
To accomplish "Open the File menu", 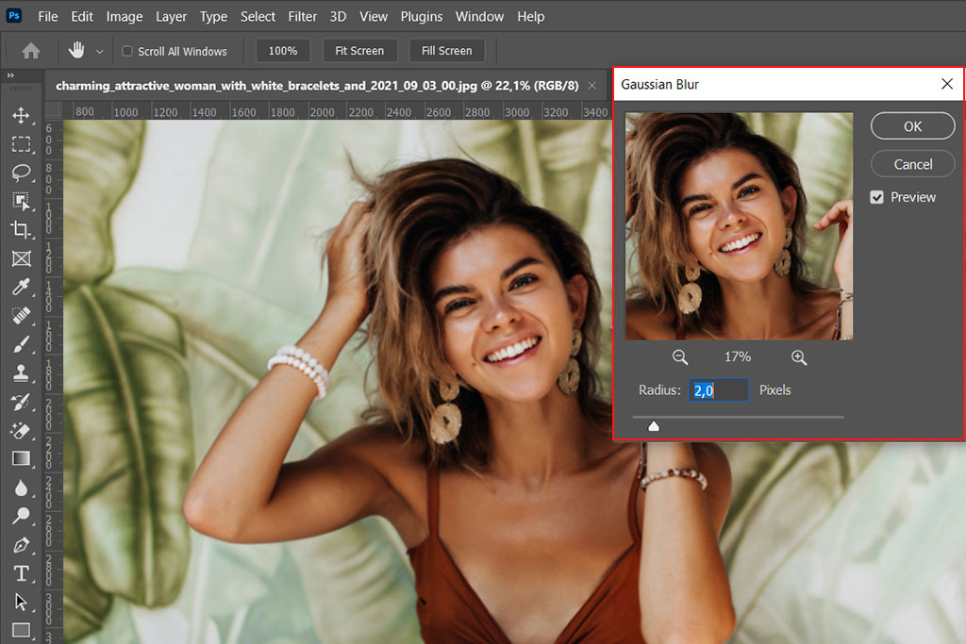I will click(47, 17).
